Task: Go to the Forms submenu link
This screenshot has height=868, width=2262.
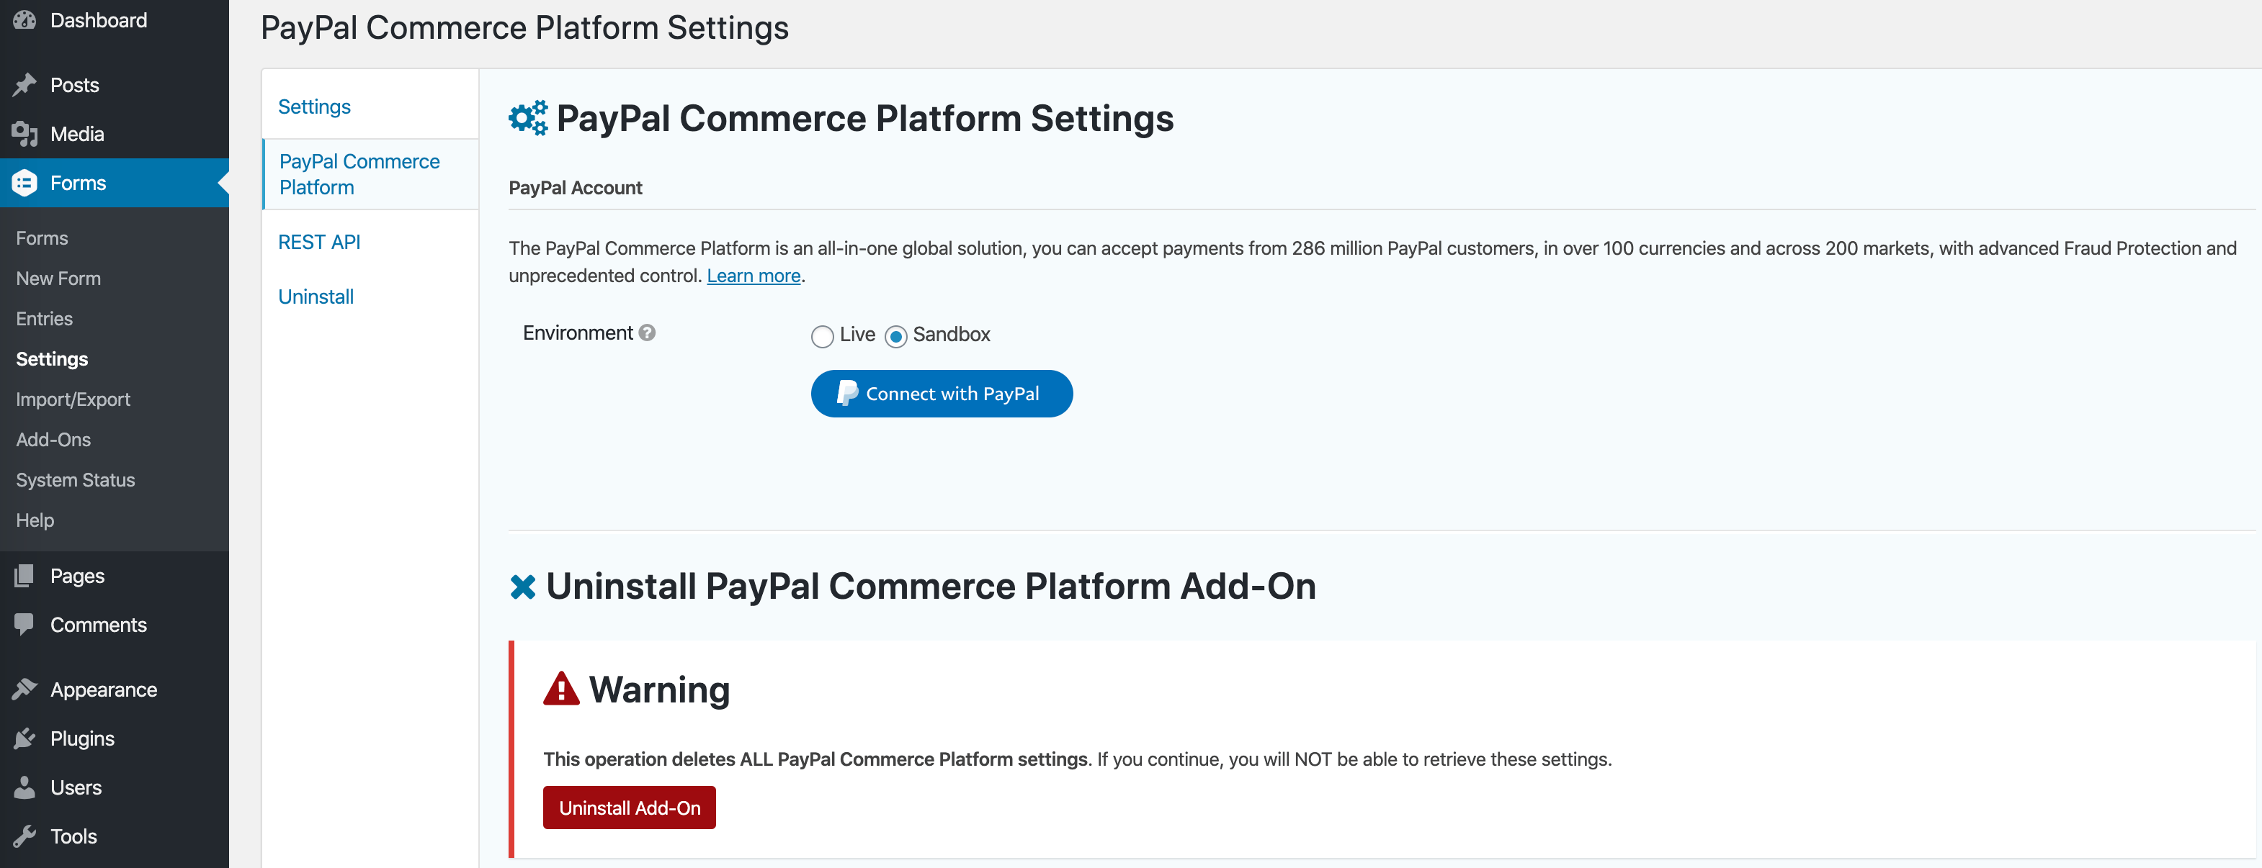Action: pos(43,238)
